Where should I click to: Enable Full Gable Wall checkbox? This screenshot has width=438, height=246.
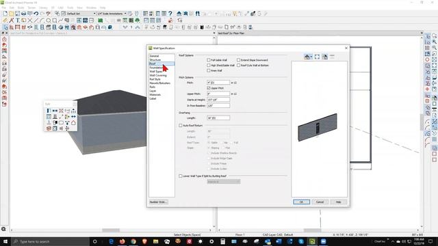pos(208,60)
